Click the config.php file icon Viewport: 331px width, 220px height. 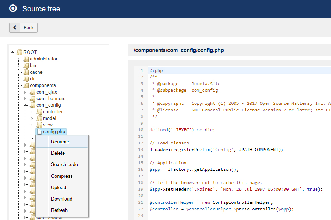pos(39,132)
